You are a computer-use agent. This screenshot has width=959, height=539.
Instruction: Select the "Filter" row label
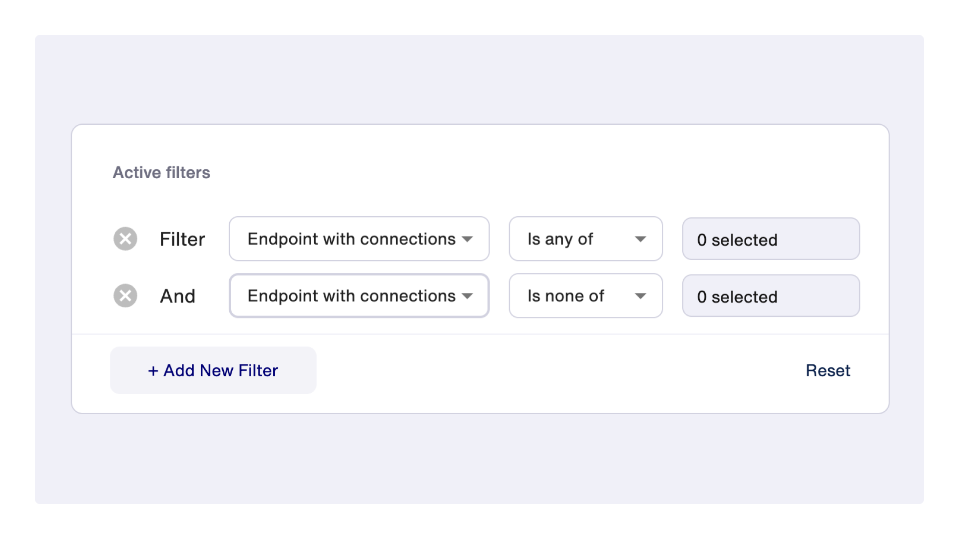pyautogui.click(x=182, y=239)
